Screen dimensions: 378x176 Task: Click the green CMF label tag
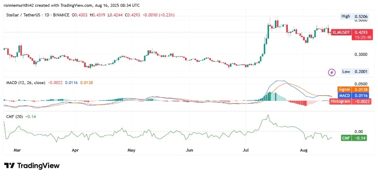click(x=346, y=138)
